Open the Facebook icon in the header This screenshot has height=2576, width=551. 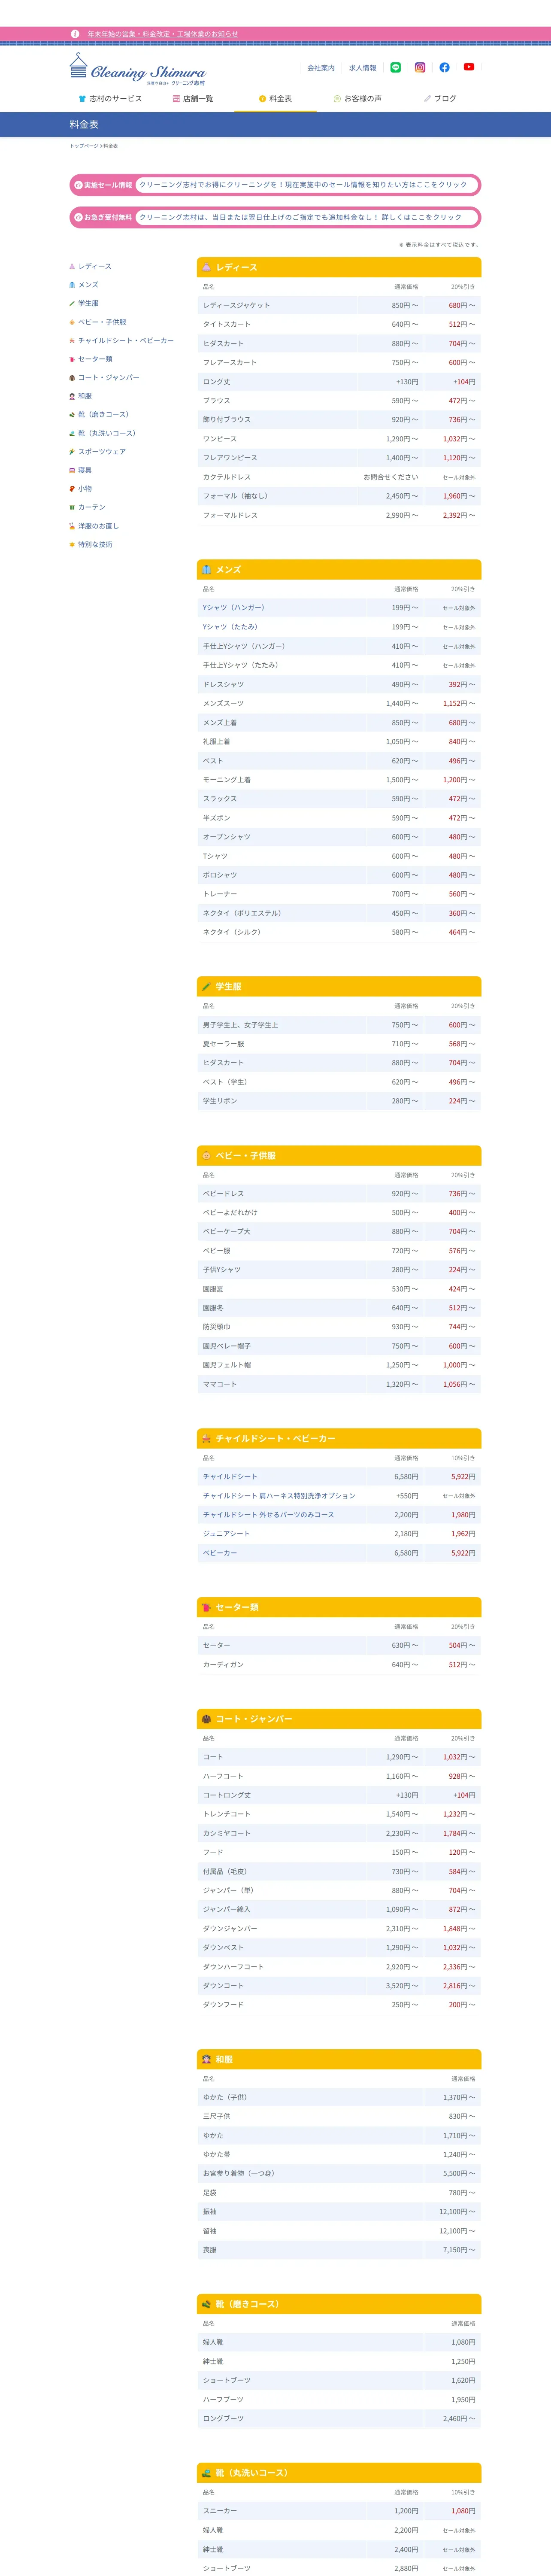444,67
